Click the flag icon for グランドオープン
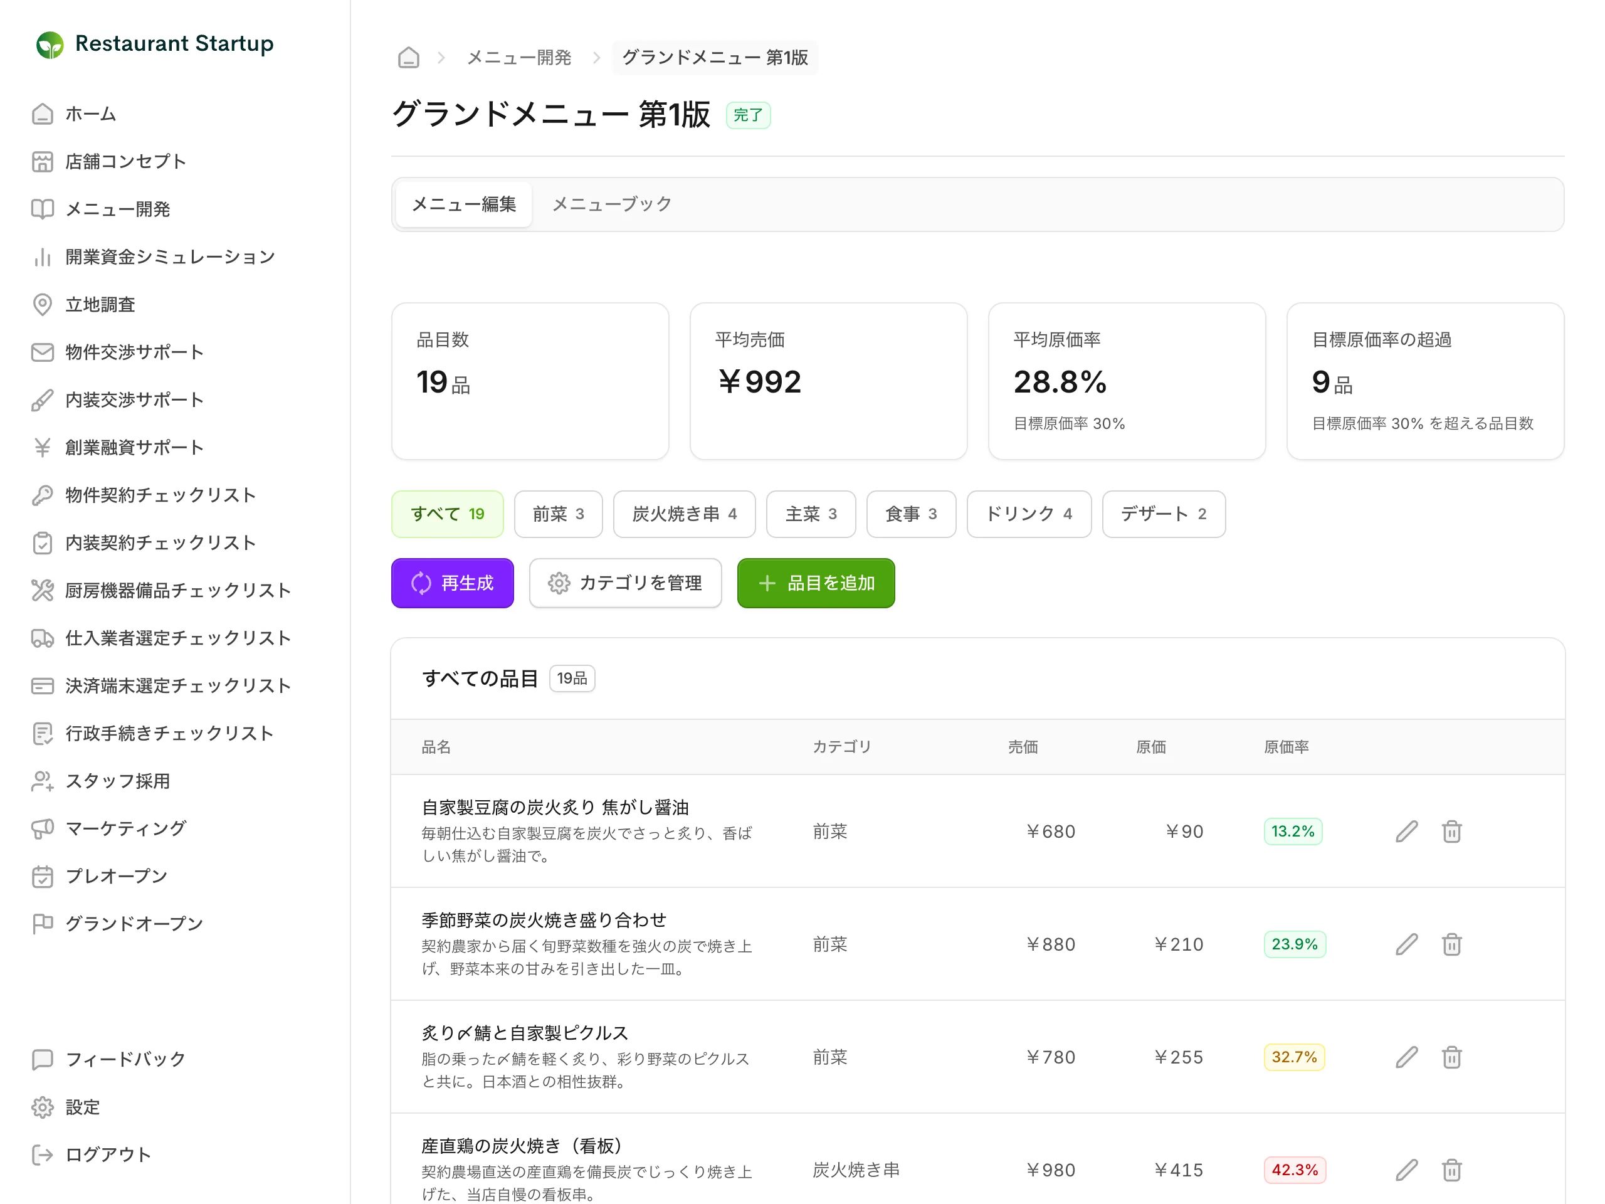Screen dimensions: 1605x1204 coord(42,924)
